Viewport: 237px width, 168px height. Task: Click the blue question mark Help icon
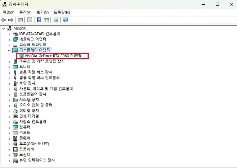(39, 20)
